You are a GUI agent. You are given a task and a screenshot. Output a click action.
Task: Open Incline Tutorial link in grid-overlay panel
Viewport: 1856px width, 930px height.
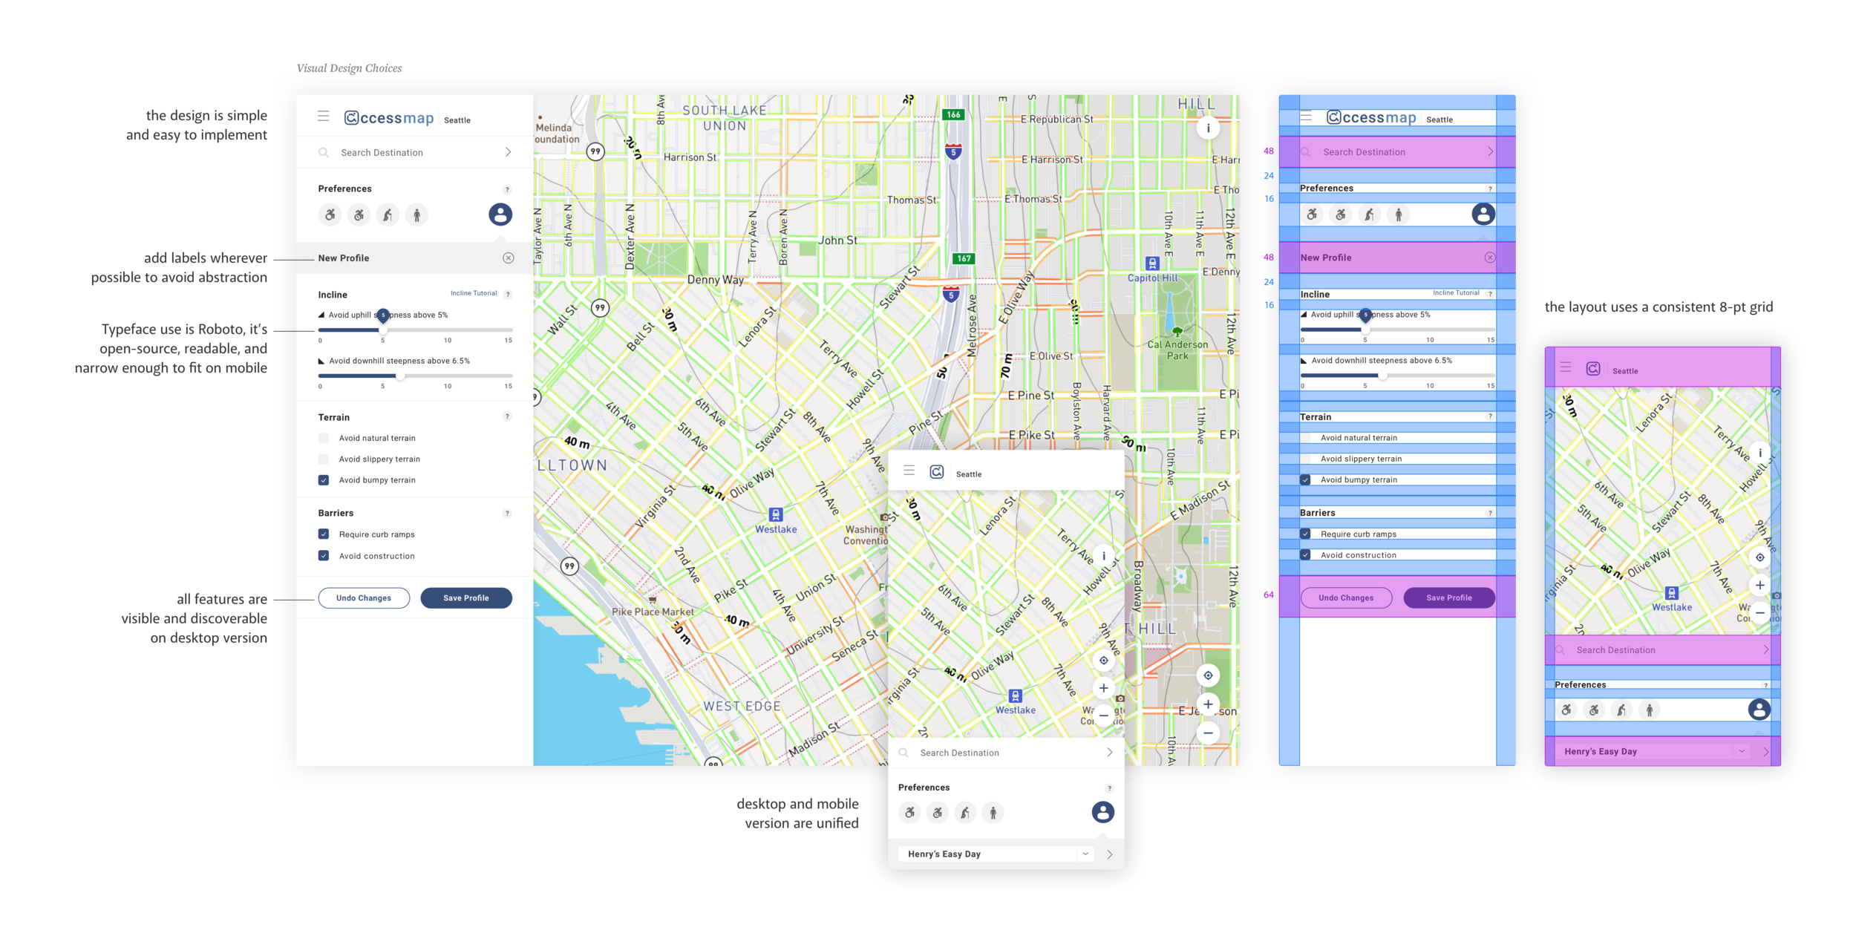click(1456, 293)
